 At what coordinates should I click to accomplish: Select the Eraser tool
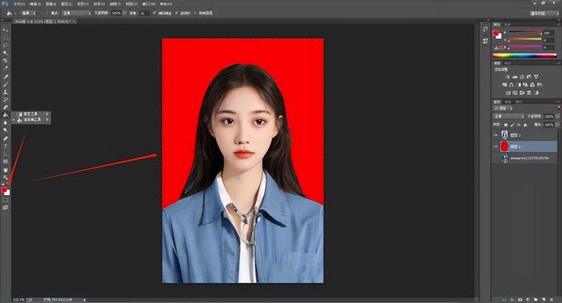coord(6,107)
